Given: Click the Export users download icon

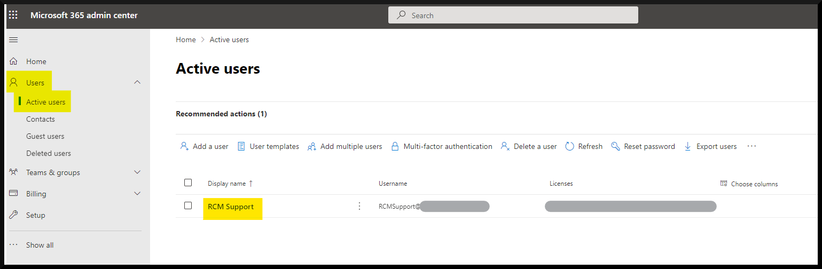Looking at the screenshot, I should pos(688,146).
